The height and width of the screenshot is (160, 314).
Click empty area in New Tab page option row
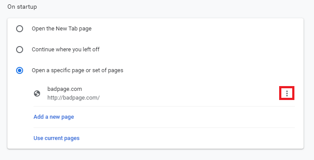[x=190, y=29]
